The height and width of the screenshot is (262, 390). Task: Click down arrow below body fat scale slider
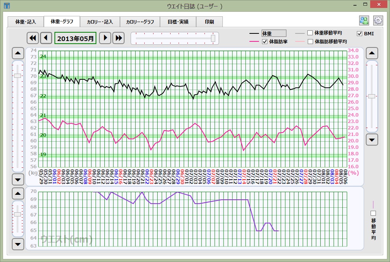(372, 140)
